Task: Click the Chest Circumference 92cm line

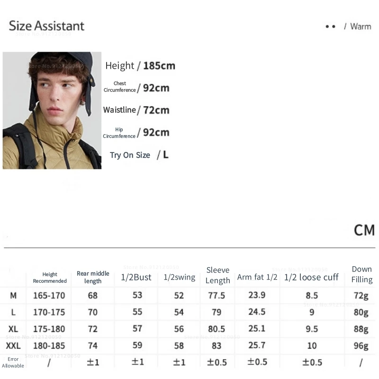Action: 137,88
